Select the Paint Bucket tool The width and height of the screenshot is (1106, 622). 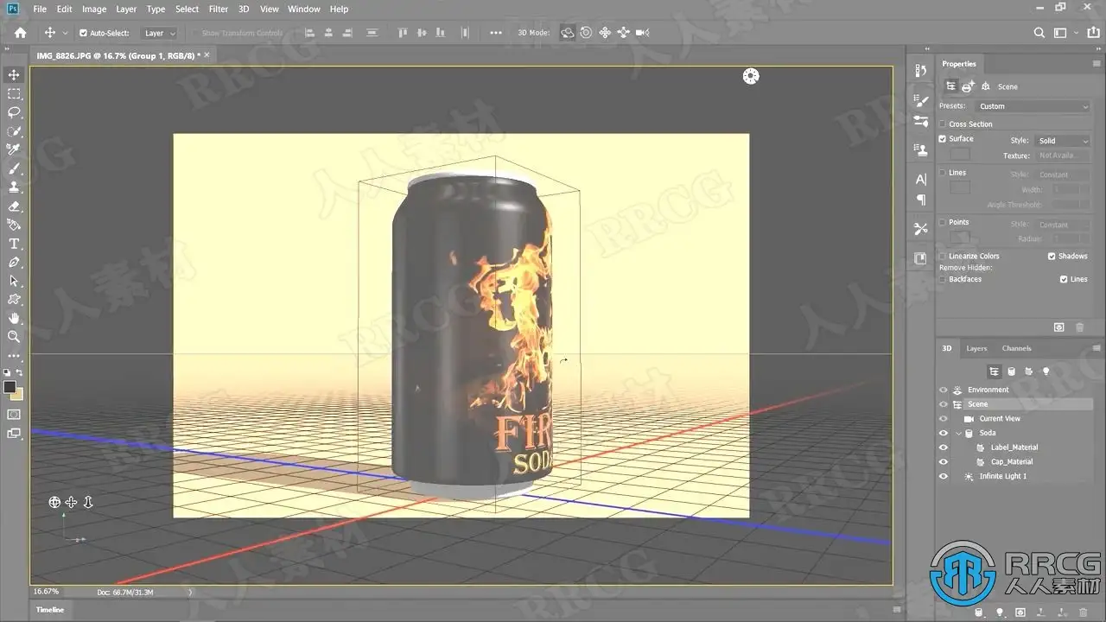pyautogui.click(x=14, y=225)
